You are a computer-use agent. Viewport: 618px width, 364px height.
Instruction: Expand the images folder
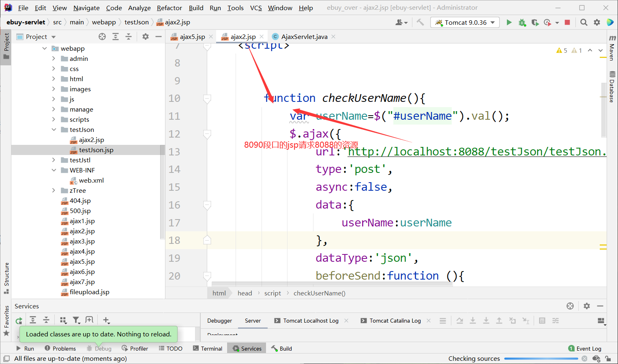(x=54, y=89)
